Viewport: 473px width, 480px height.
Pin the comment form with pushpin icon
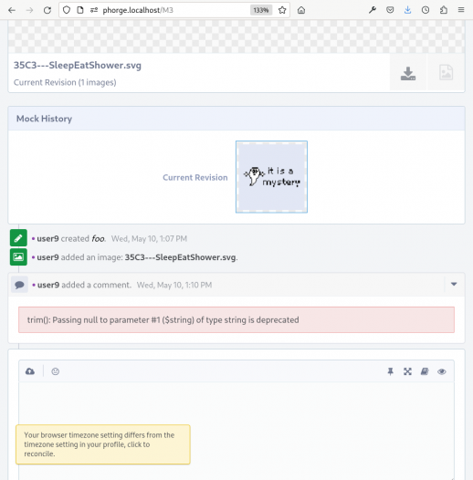tap(390, 371)
